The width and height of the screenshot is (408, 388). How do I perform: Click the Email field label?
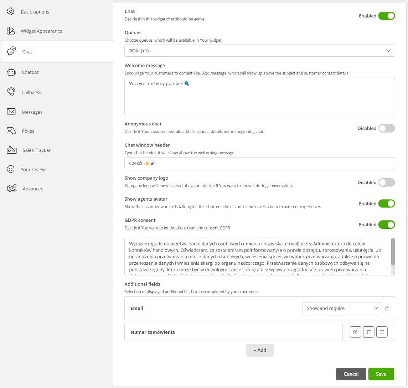[137, 308]
